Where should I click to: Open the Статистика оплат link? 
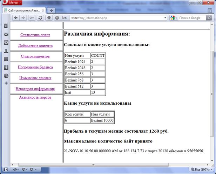coord(35,35)
